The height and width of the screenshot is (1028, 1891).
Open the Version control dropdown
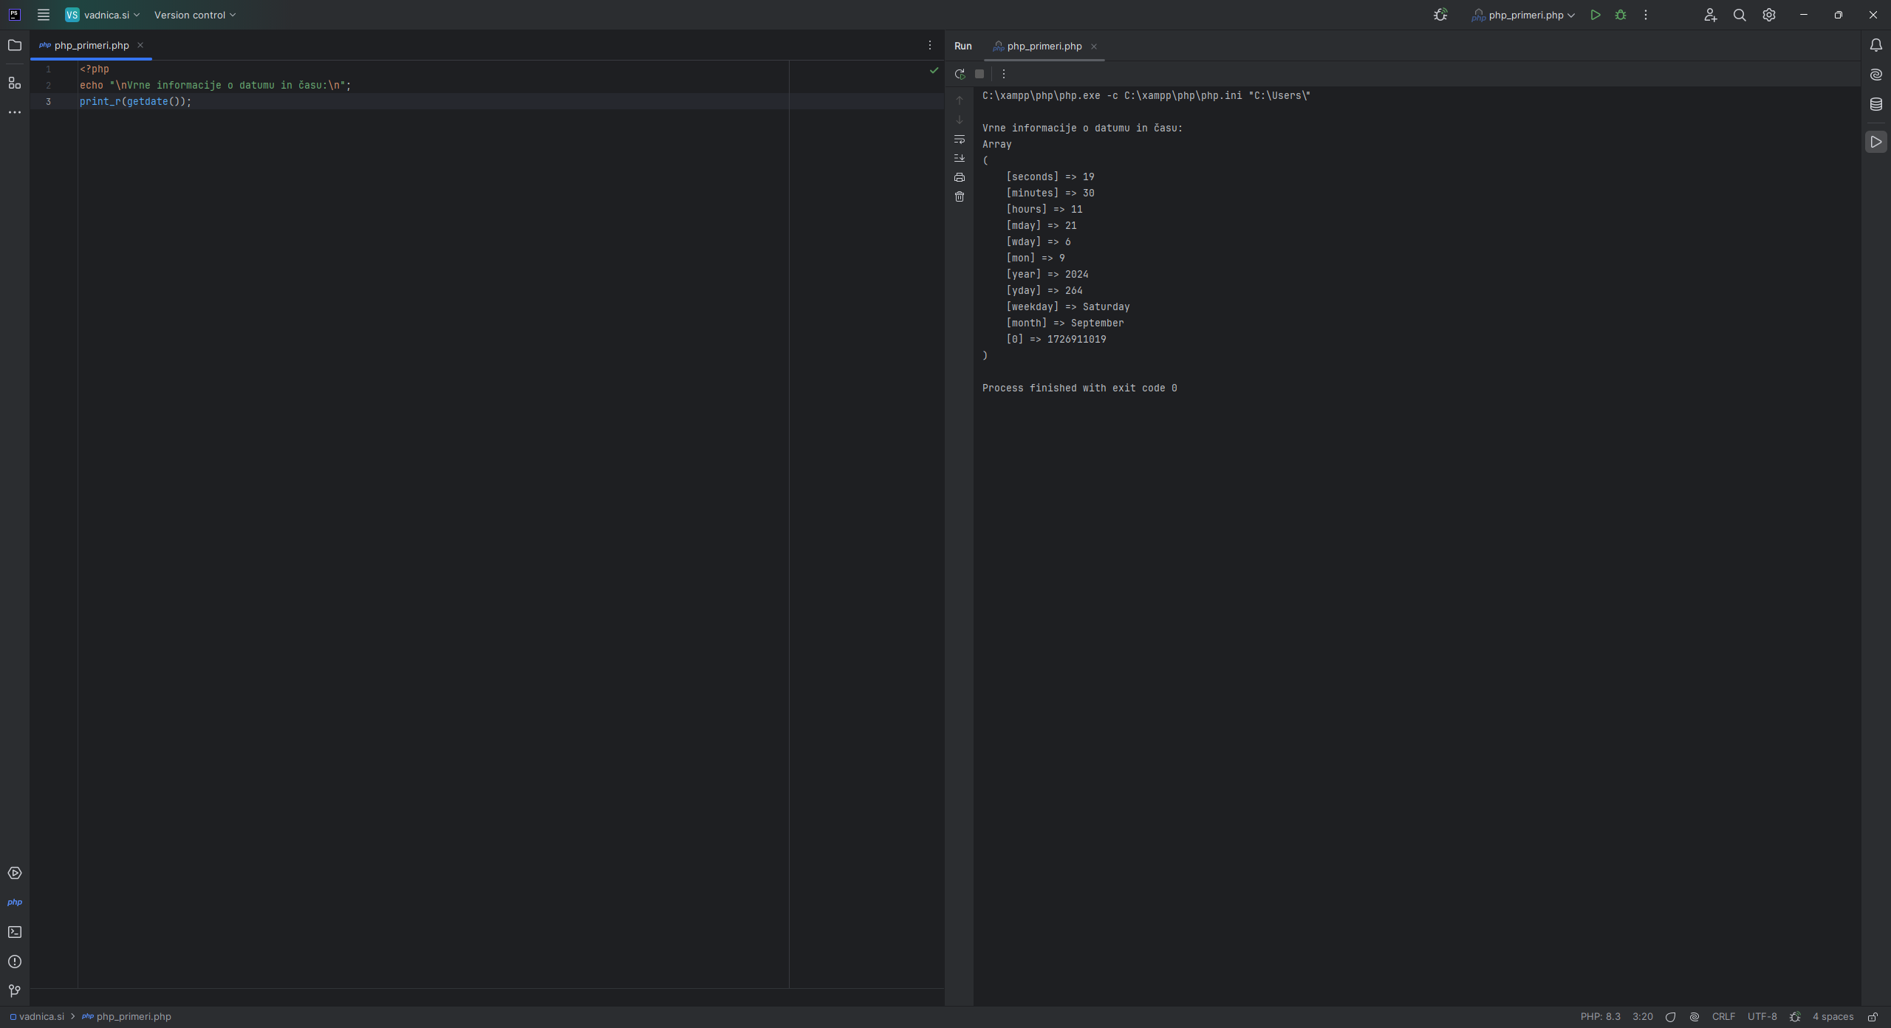pos(194,15)
